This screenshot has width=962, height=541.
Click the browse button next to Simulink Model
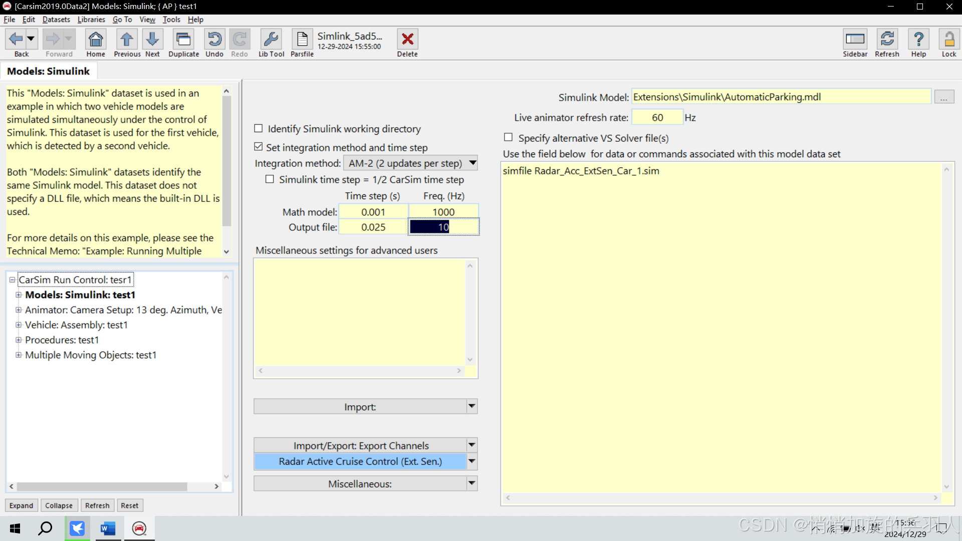[943, 97]
